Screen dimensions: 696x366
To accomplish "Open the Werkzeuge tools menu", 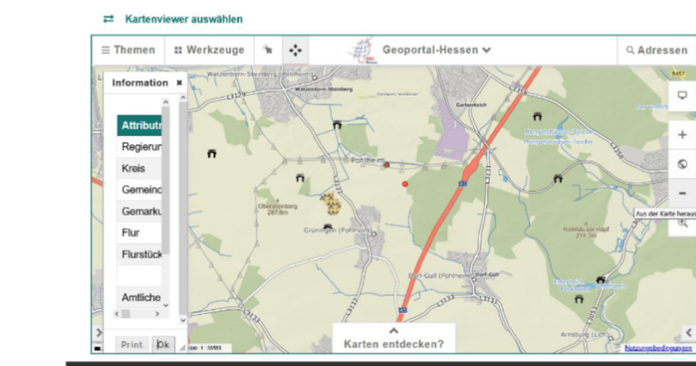I will click(209, 50).
